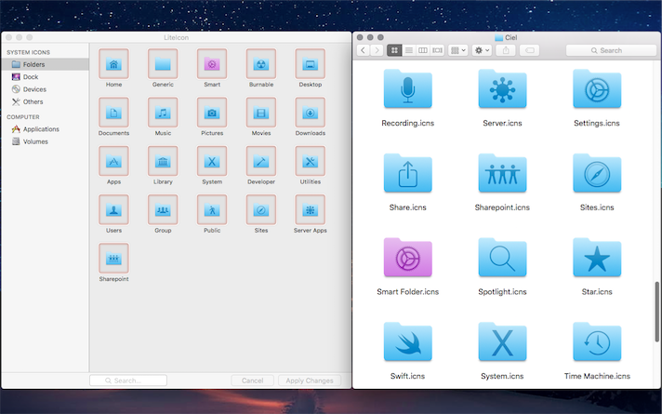Switch Finder to icon view
Image resolution: width=662 pixels, height=414 pixels.
(394, 50)
